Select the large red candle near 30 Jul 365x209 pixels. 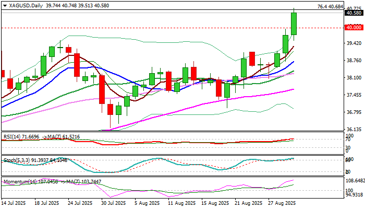(102, 89)
